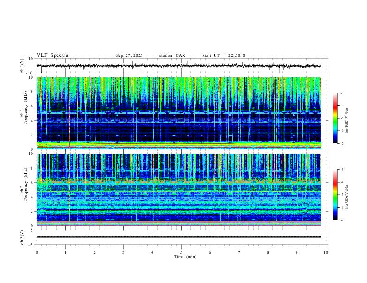Click the time-axis tick label "0" at left end
367x283 pixels.
pyautogui.click(x=37, y=252)
